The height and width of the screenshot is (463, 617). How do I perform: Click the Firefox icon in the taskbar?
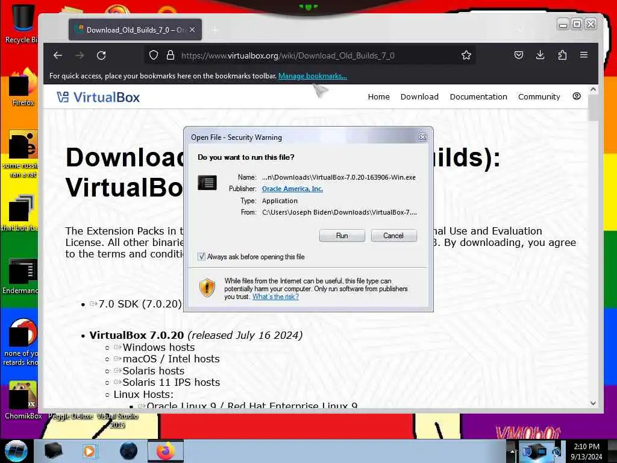point(166,451)
